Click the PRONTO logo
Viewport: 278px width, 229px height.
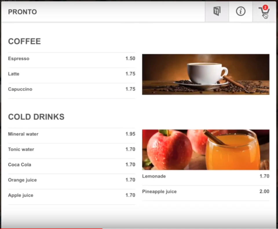[x=22, y=12]
